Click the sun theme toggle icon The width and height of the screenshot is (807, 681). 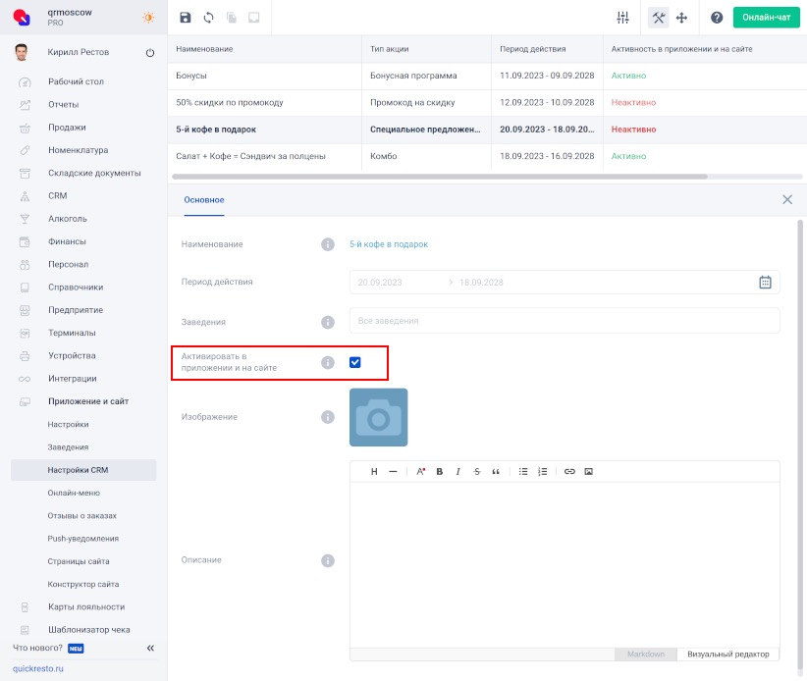[x=148, y=18]
